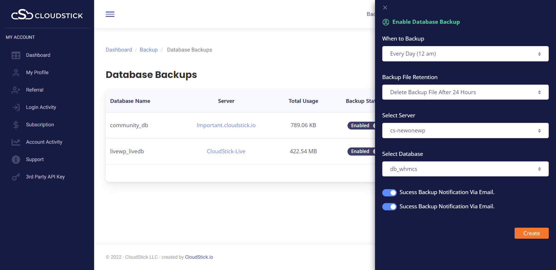Choose a database from Select Database dropdown

465,169
